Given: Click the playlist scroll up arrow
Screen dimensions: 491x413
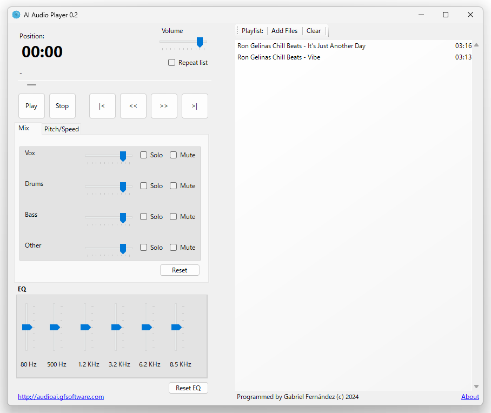Looking at the screenshot, I should pos(476,45).
